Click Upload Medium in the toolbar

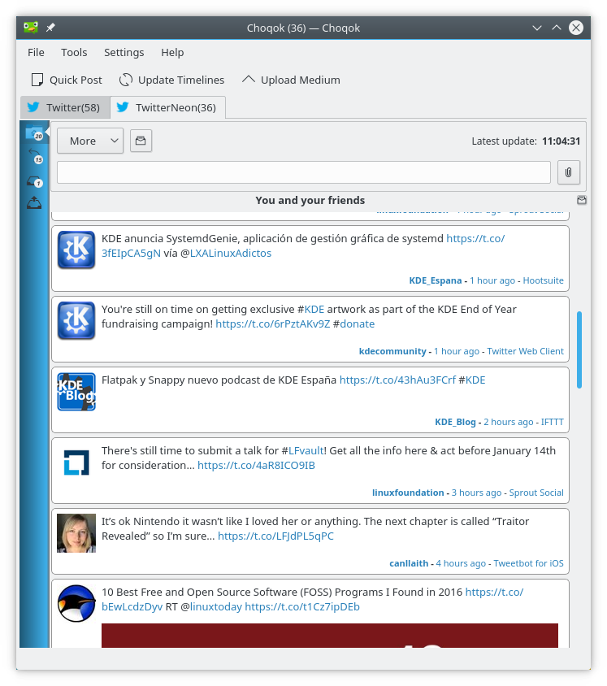point(291,80)
